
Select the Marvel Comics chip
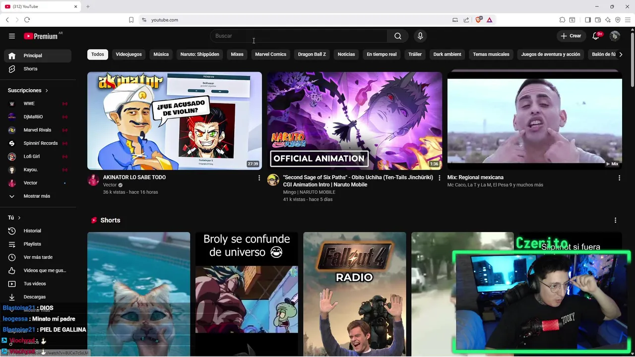tap(270, 55)
